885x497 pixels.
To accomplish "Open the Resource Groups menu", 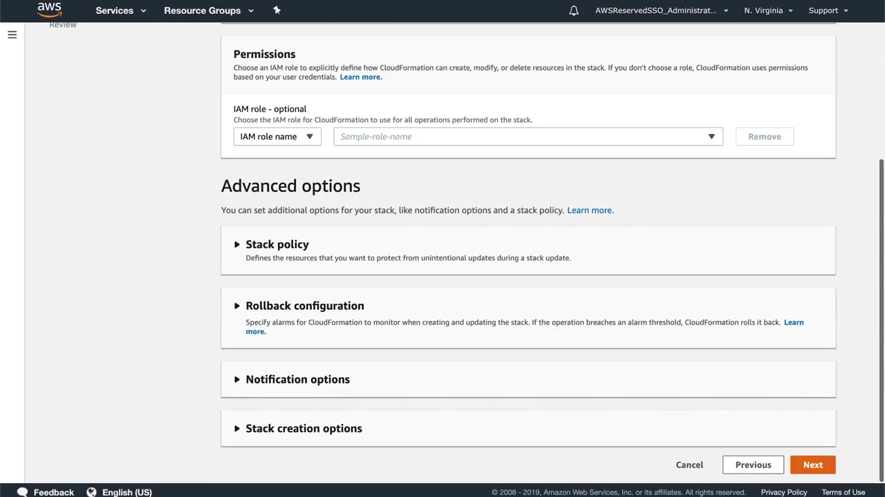I will click(x=208, y=10).
